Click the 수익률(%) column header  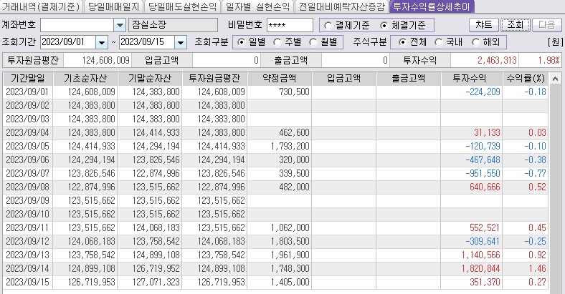tap(526, 79)
